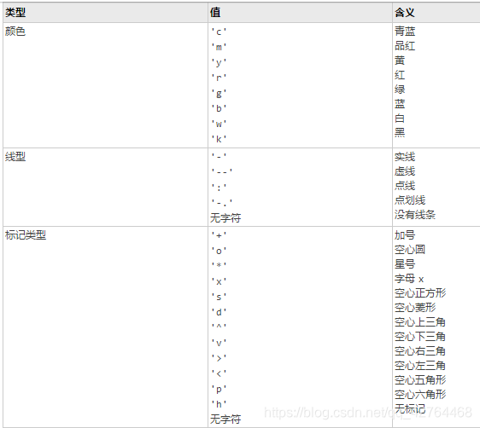This screenshot has width=480, height=428.
Task: Click the 无标记 meaning text
Action: tap(410, 408)
